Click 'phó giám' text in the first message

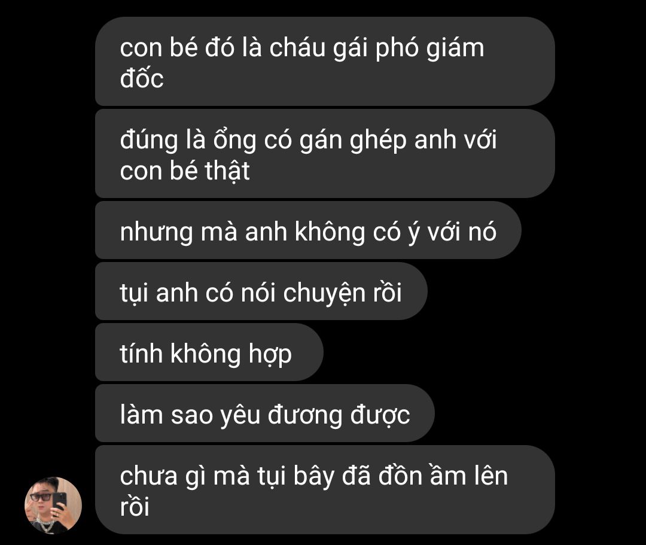point(429,48)
